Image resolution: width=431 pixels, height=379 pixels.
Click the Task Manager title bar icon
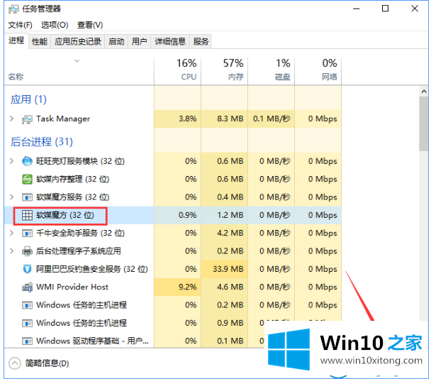pyautogui.click(x=13, y=9)
